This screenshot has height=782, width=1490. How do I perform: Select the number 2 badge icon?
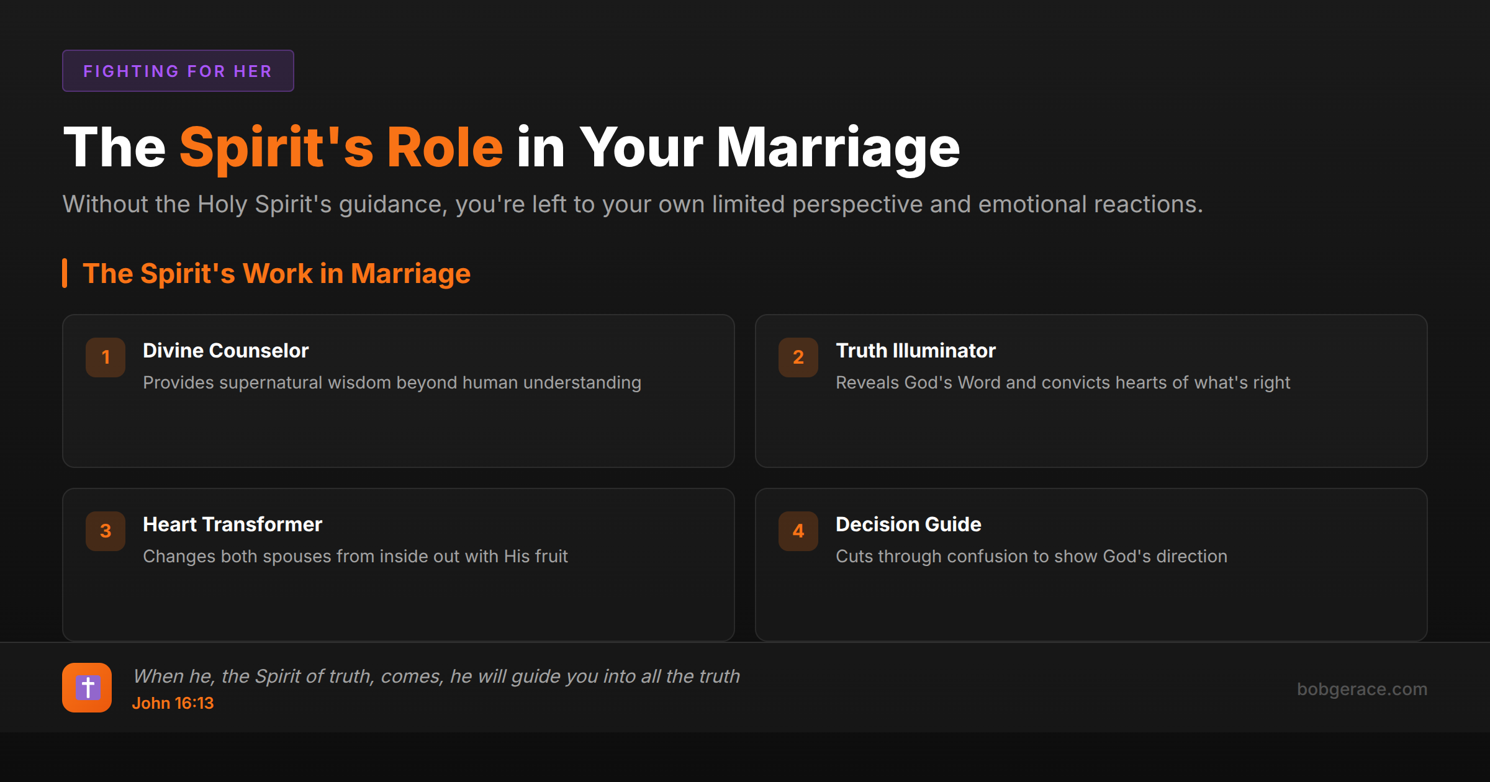pos(798,357)
